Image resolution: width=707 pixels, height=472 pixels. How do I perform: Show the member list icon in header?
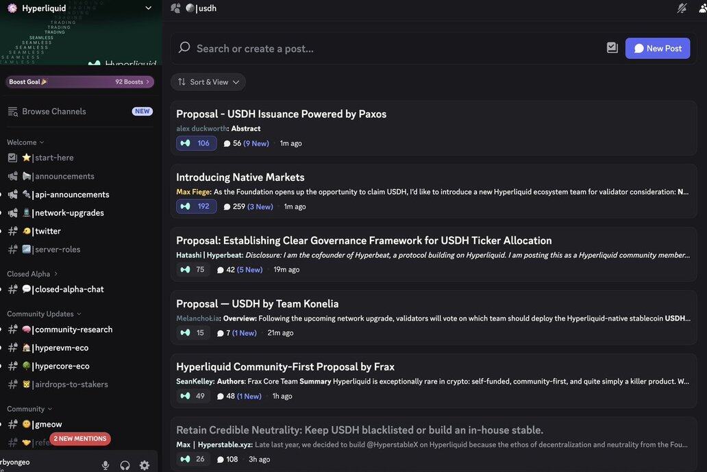(702, 8)
